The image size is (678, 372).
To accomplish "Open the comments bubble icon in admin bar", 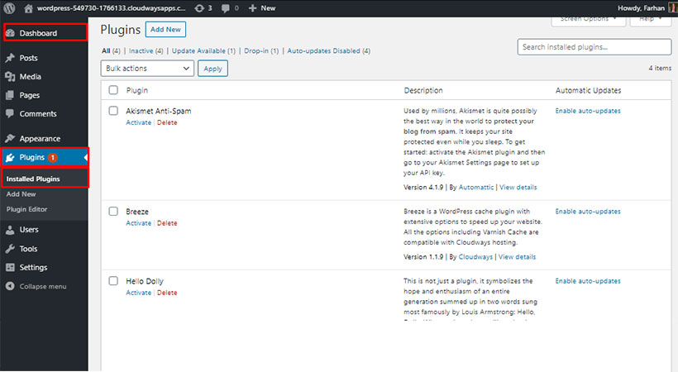I will click(x=225, y=8).
